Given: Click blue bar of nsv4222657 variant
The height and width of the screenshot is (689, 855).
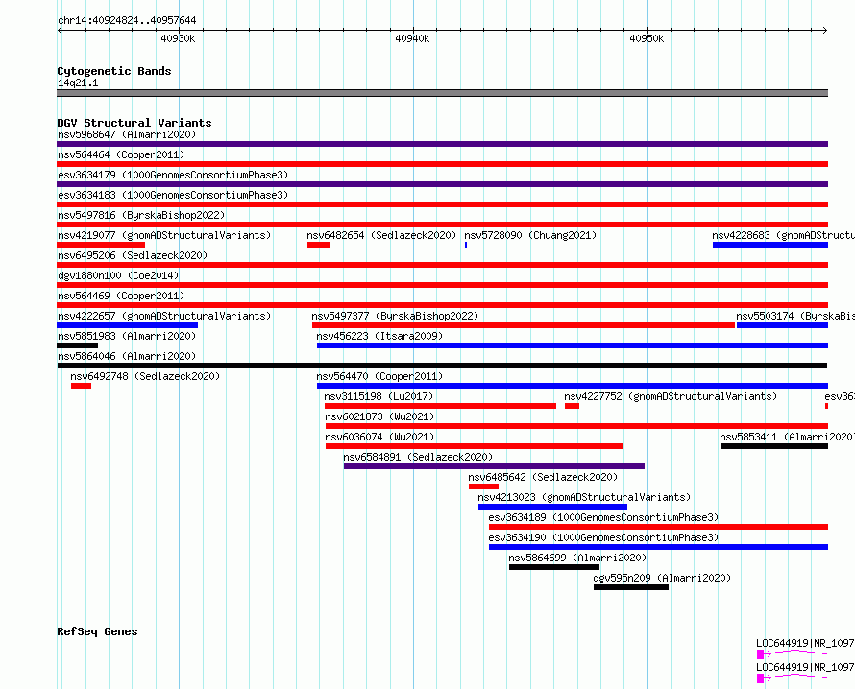Looking at the screenshot, I should pyautogui.click(x=127, y=325).
